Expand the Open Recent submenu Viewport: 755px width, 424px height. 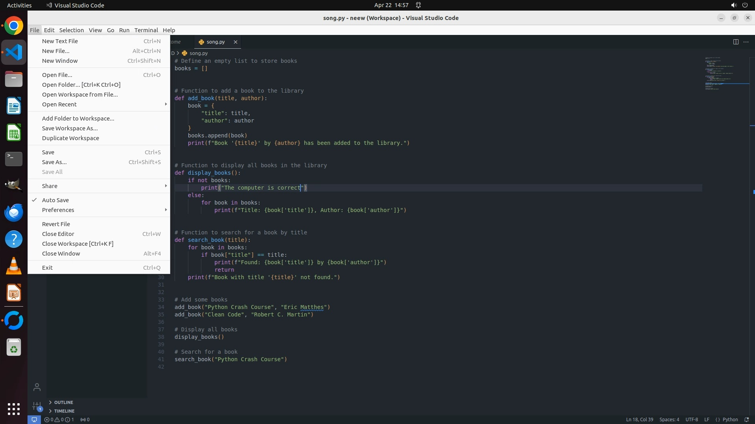tap(59, 104)
